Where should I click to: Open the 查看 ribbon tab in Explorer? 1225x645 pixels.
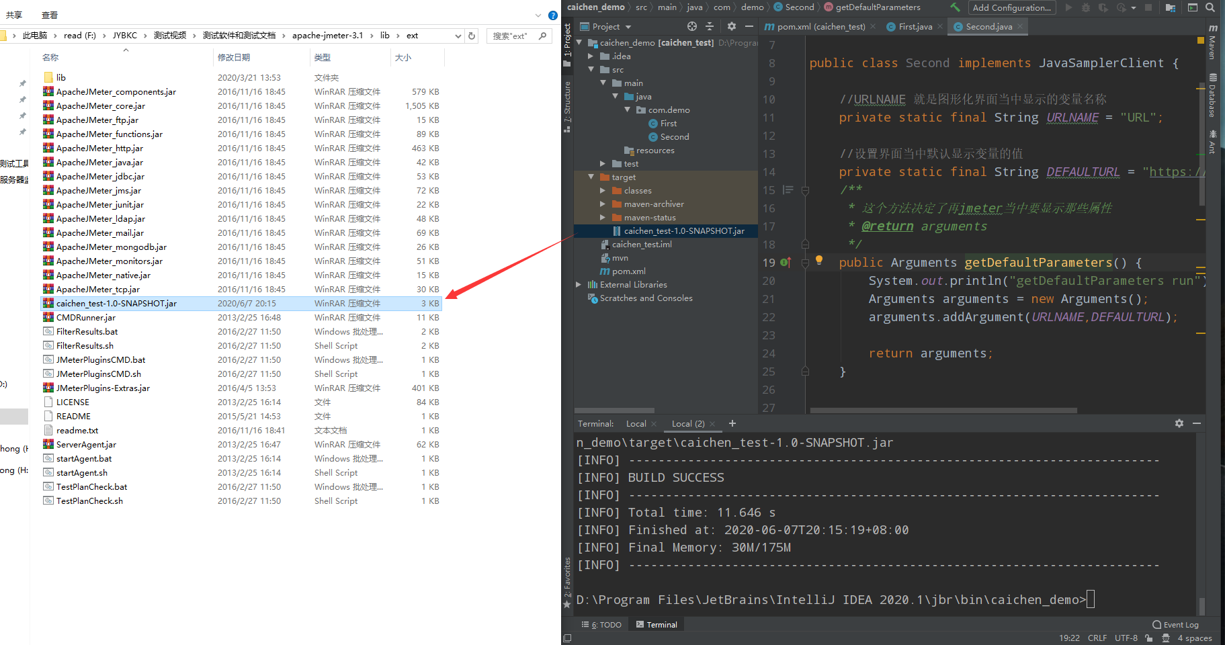point(50,15)
